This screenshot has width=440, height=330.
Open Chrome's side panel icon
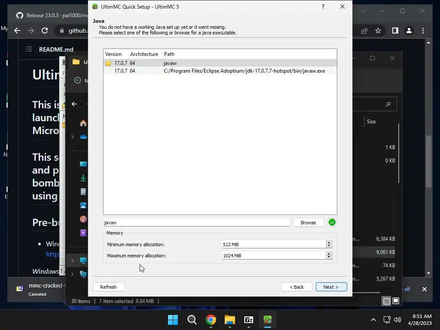[x=395, y=31]
